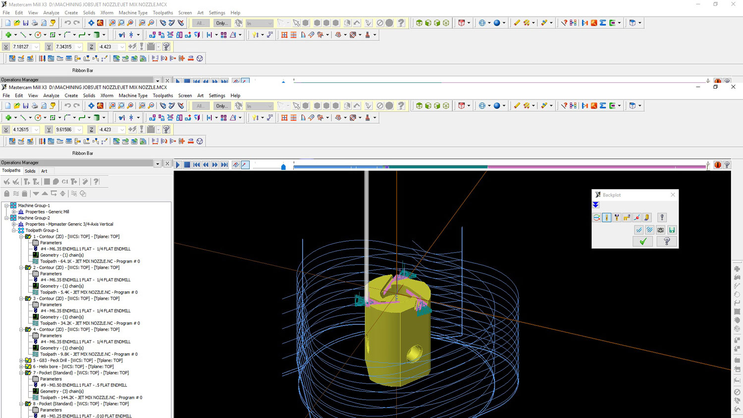Expand Backplot dialog blue double chevron

tap(596, 205)
